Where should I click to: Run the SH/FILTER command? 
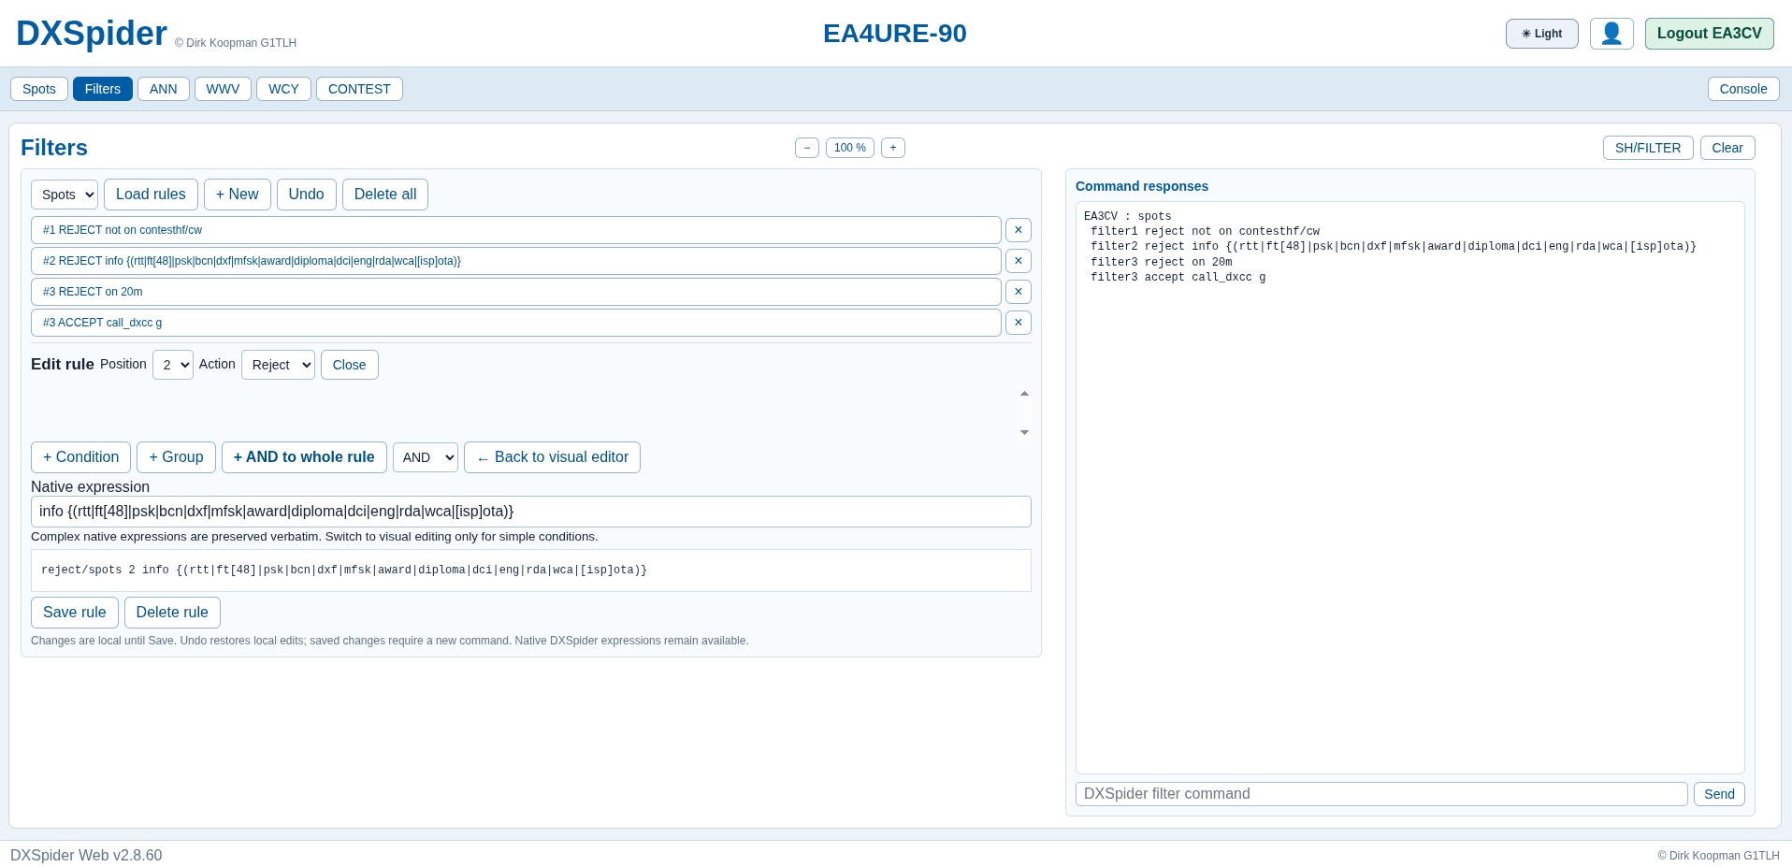(x=1648, y=148)
